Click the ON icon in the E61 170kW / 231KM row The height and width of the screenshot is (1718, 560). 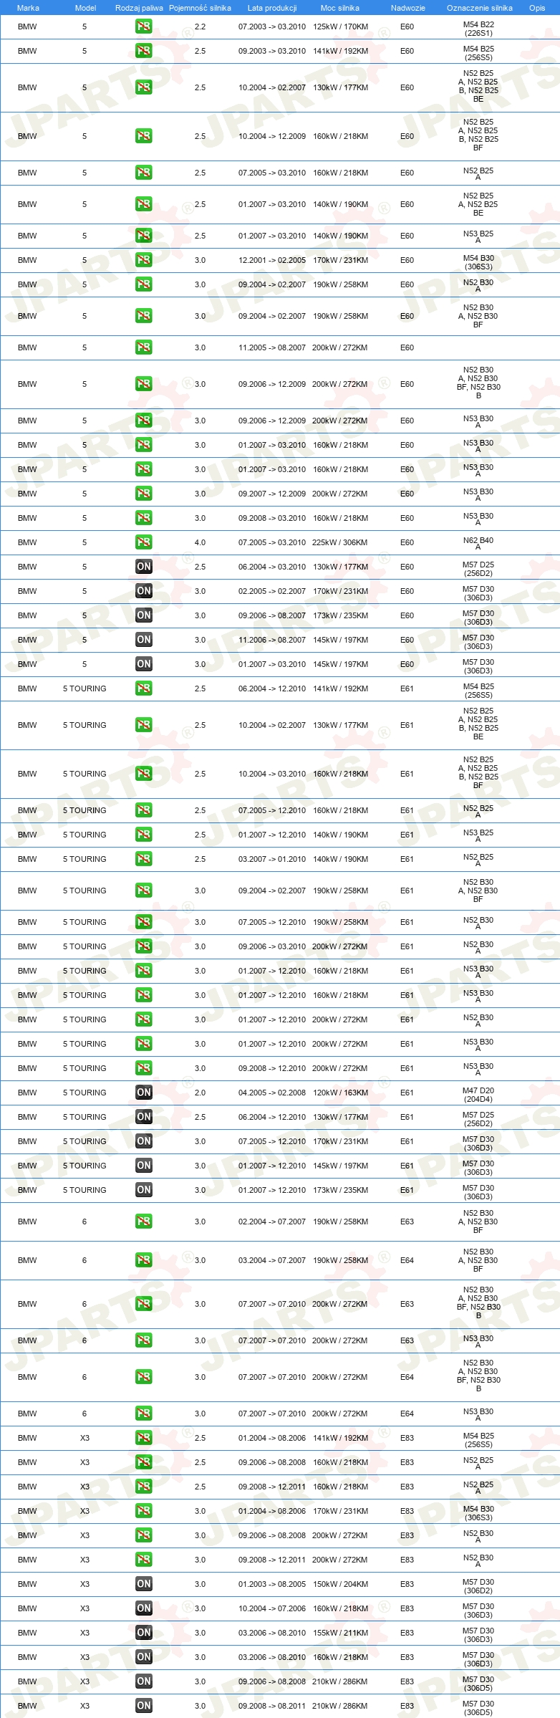point(144,1141)
